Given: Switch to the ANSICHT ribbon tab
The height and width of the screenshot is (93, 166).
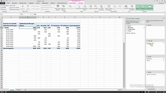Looking at the screenshot, I should [x=53, y=3].
